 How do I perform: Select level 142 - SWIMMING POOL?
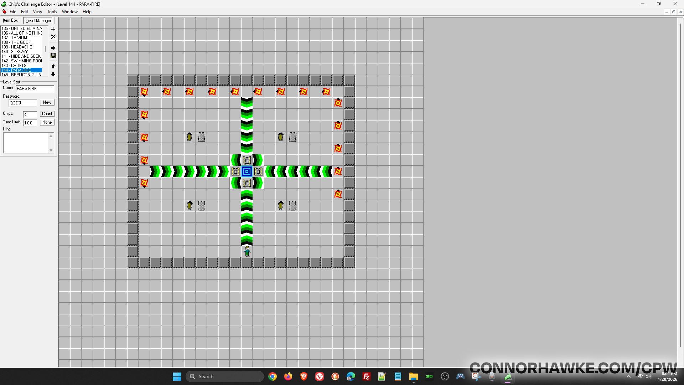click(22, 61)
